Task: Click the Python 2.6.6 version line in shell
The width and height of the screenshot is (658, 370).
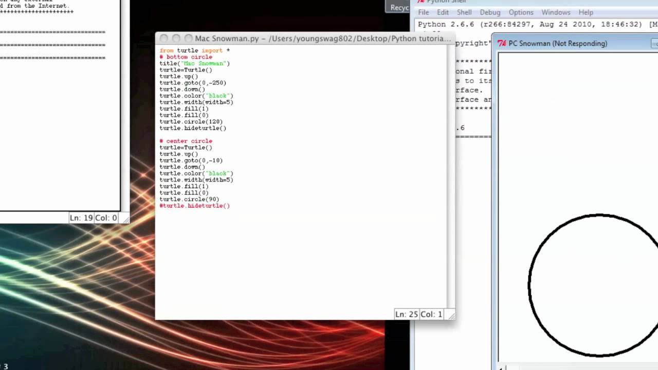Action: pos(538,24)
